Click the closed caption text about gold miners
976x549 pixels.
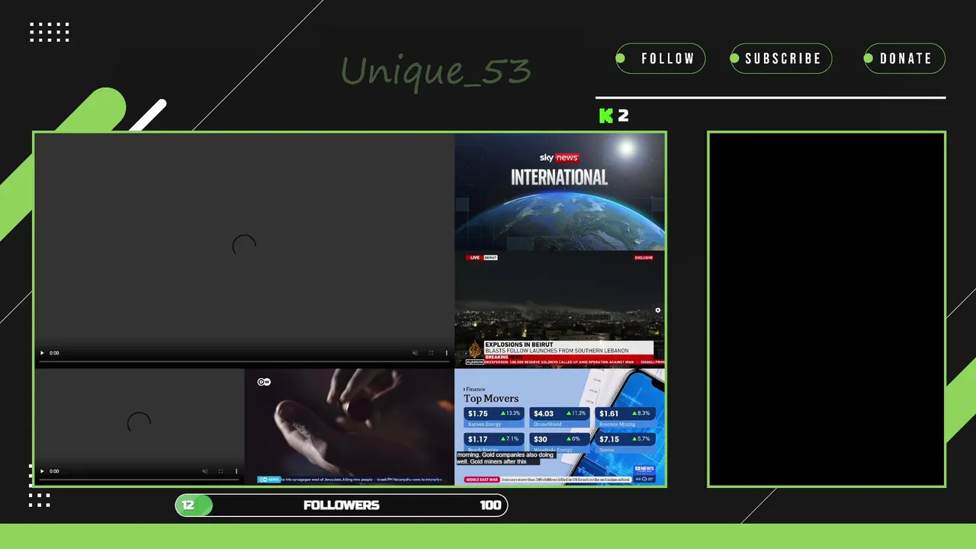505,458
